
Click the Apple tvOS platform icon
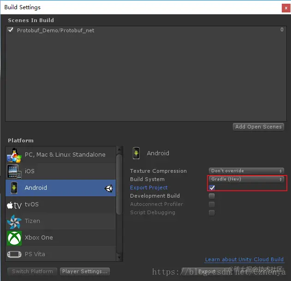tap(14, 205)
